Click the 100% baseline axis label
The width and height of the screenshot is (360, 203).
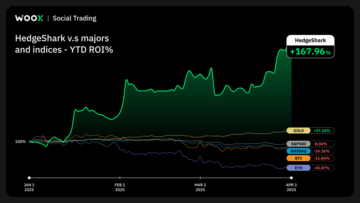[x=21, y=142]
